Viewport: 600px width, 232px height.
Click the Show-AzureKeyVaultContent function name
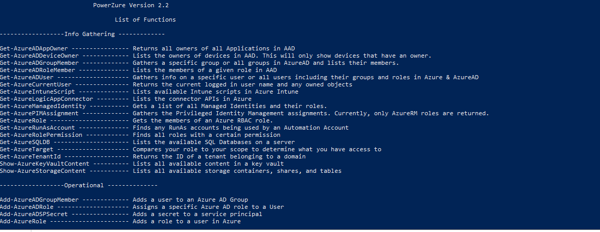coord(45,164)
